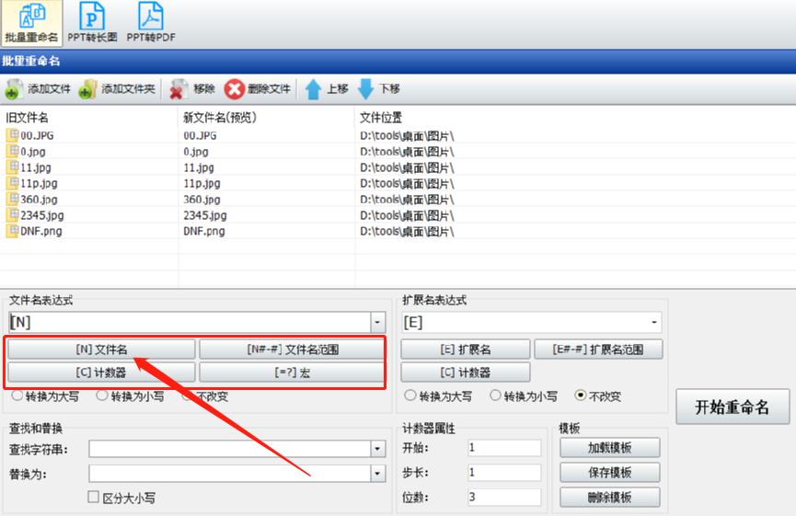Insert [E] 扩展名 token
This screenshot has width=796, height=516.
click(x=466, y=350)
